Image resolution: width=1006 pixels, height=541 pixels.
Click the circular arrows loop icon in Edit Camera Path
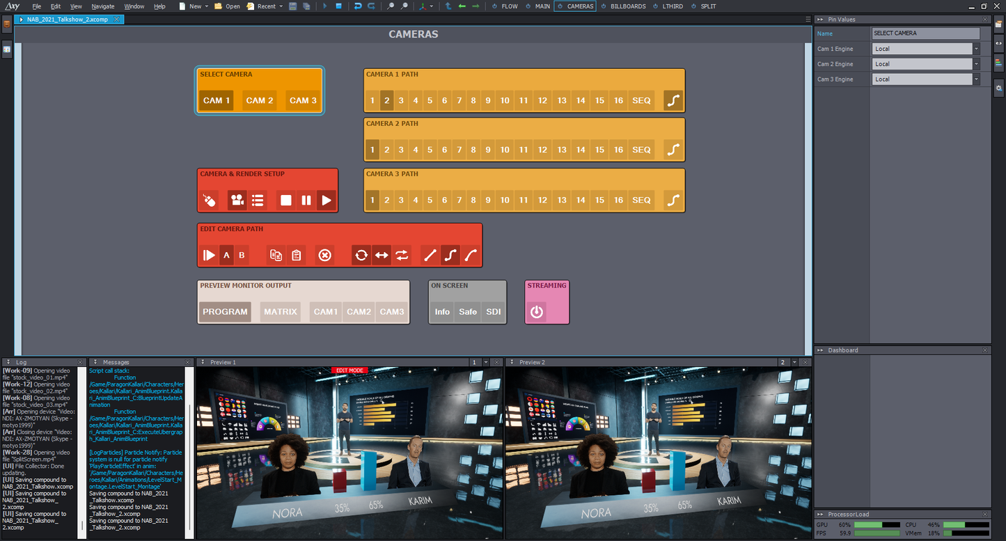point(361,256)
